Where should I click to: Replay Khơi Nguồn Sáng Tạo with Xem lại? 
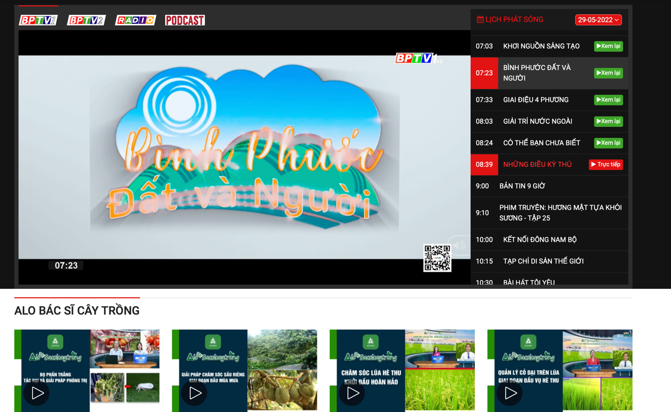tap(608, 46)
